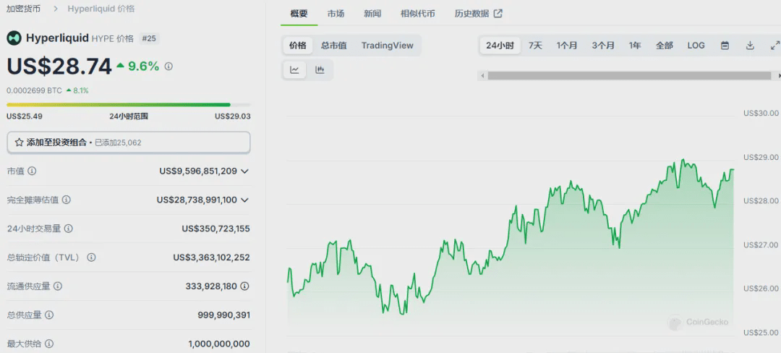The height and width of the screenshot is (353, 781).
Task: Click the star icon in 添加至投资组合 button
Action: point(19,143)
